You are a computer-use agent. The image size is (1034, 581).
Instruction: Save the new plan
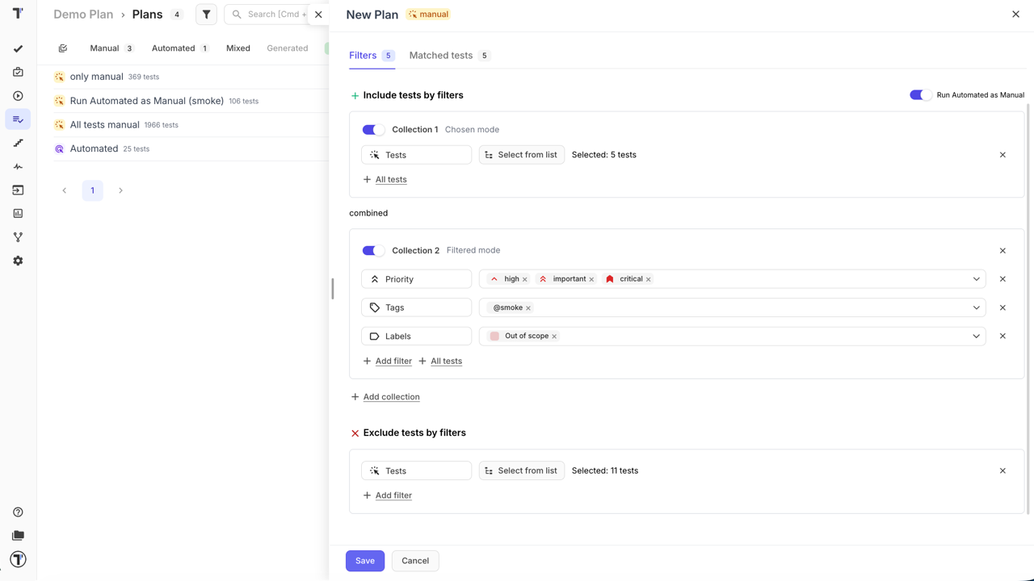click(x=364, y=560)
